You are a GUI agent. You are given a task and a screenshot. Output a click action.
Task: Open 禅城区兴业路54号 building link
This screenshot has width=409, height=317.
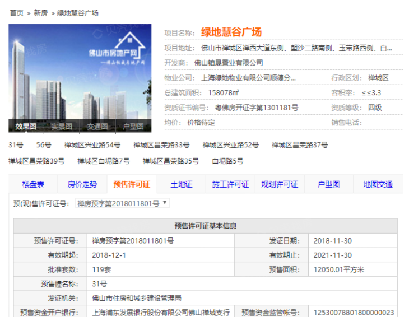click(x=92, y=145)
